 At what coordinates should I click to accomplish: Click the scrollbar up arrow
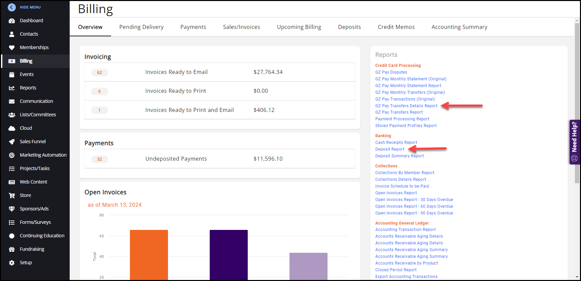point(577,20)
